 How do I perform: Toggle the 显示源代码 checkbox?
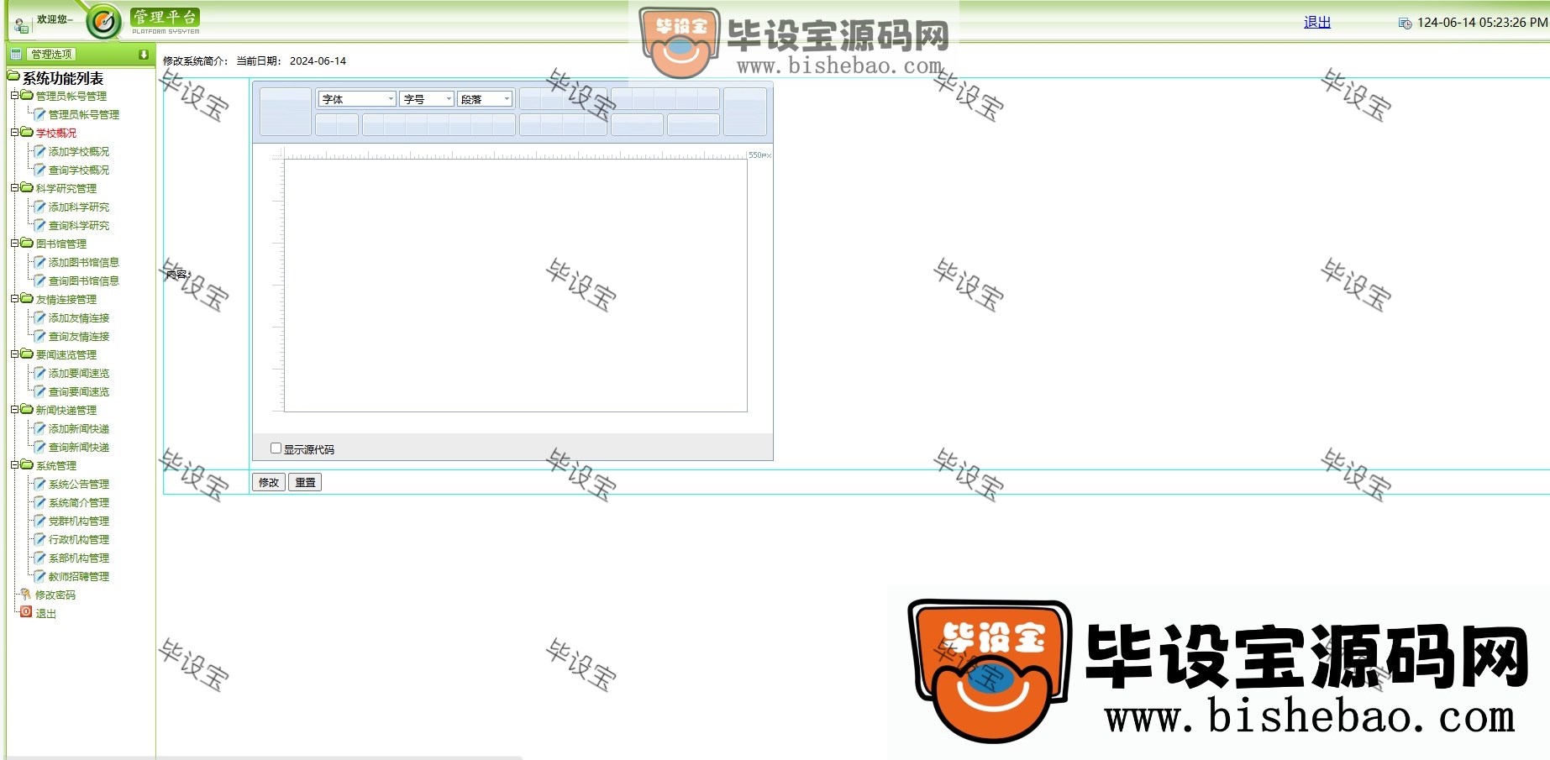[x=276, y=448]
